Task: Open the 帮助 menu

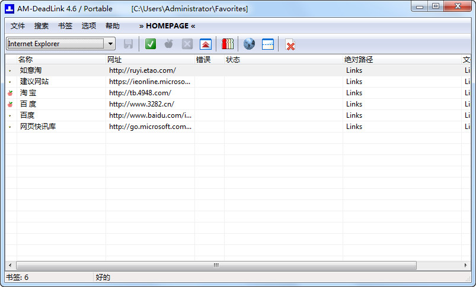Action: click(x=112, y=26)
